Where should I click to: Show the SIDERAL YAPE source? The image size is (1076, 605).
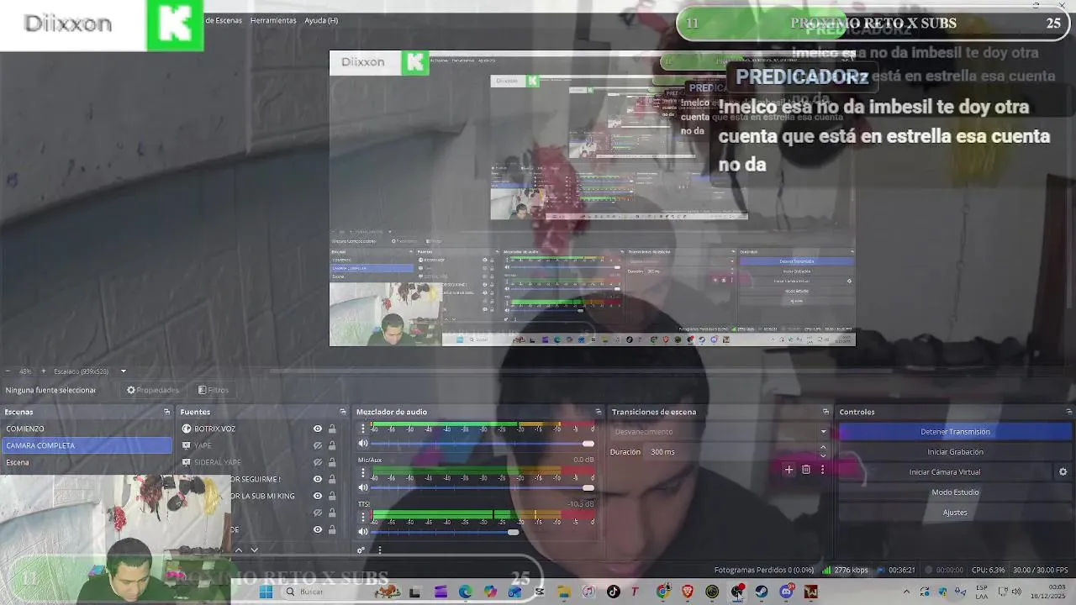point(318,462)
